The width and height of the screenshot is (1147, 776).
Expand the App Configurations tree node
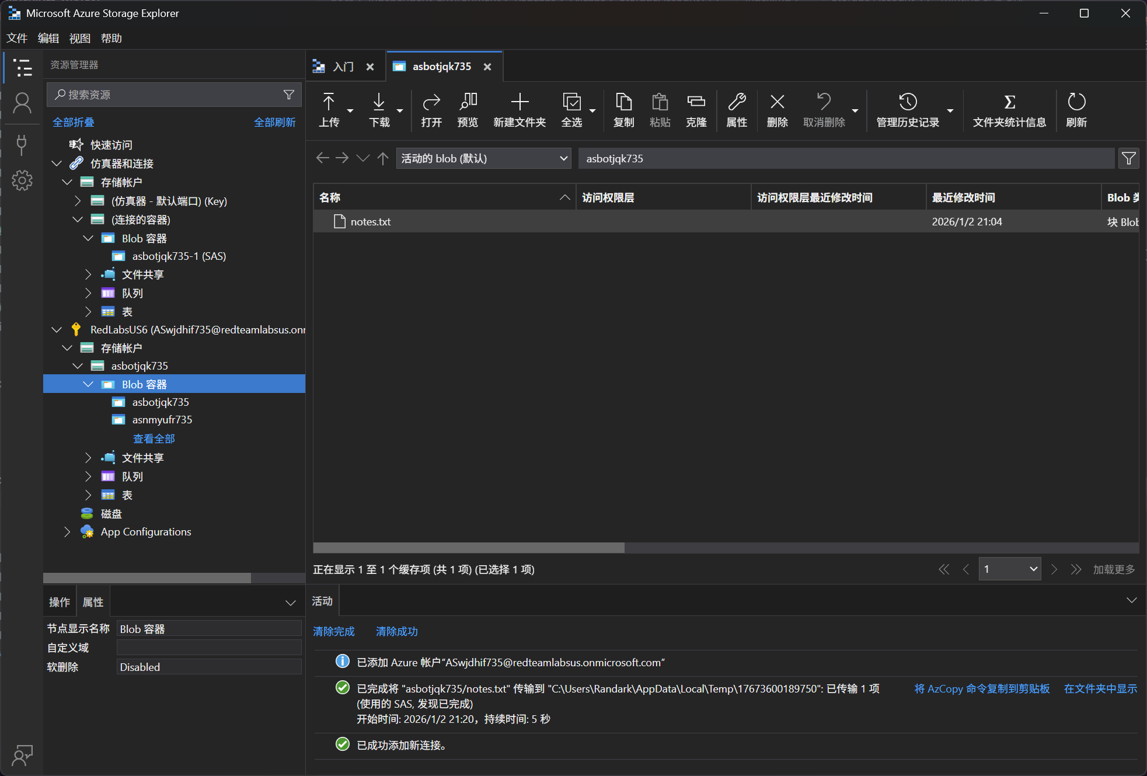(x=67, y=532)
